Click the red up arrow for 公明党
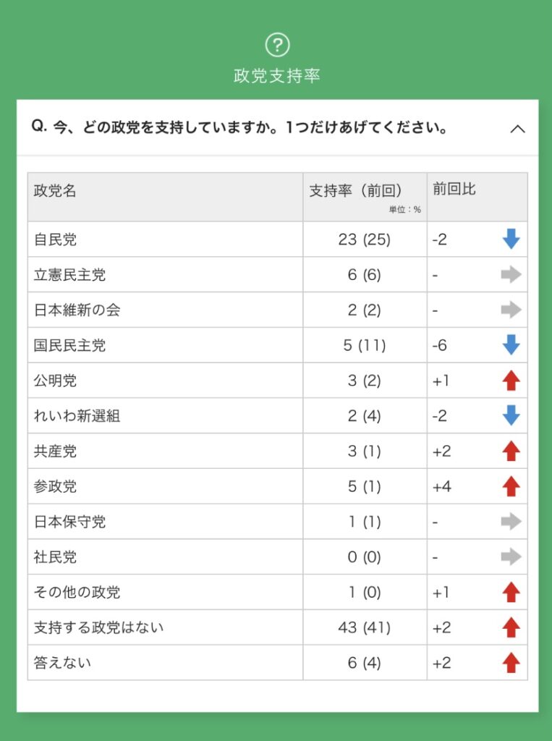Viewport: 552px width, 741px height. [511, 381]
